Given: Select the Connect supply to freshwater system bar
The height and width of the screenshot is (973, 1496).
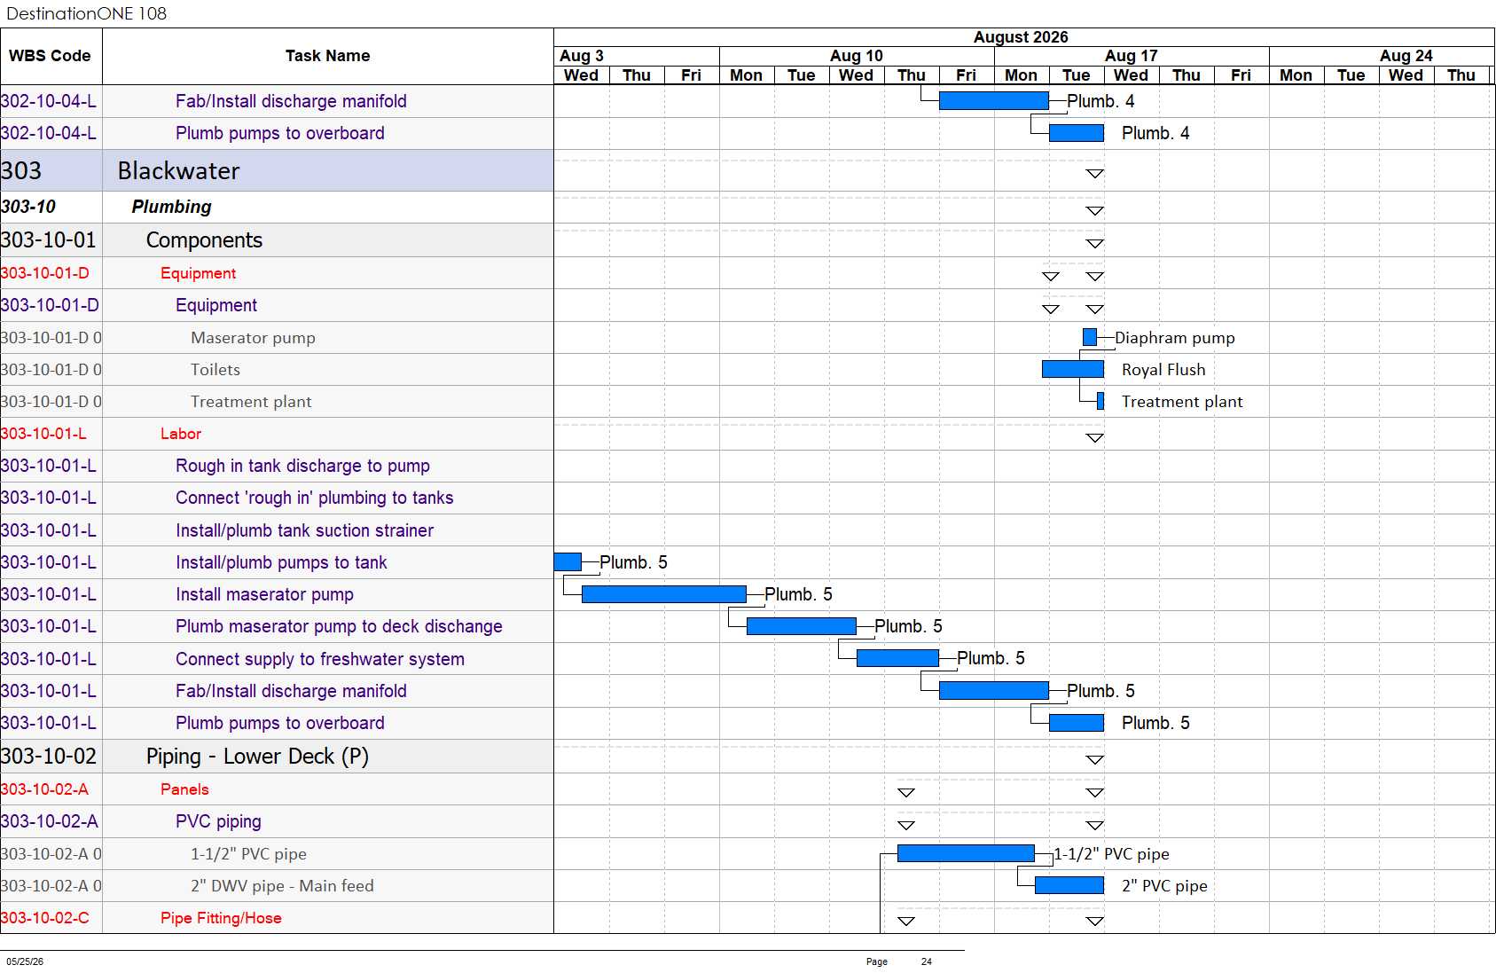Looking at the screenshot, I should click(897, 658).
